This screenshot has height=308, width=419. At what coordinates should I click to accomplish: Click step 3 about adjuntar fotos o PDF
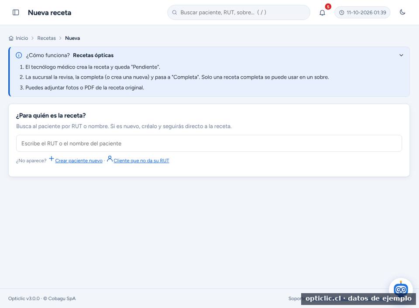pos(85,88)
